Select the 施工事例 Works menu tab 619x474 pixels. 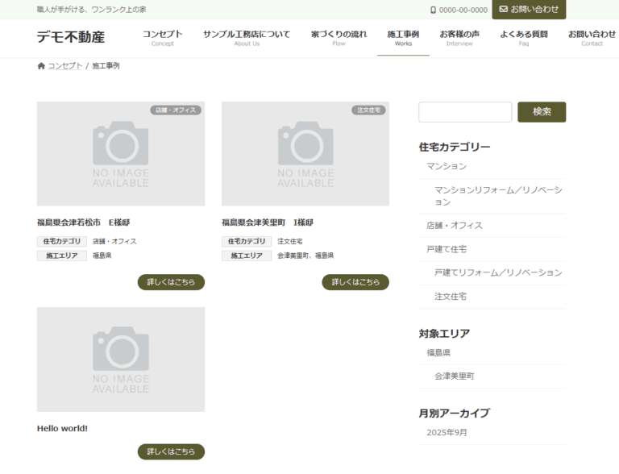click(403, 37)
